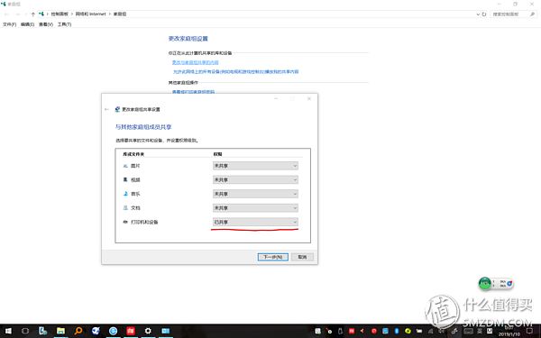
Task: Open the Windows Start menu
Action: click(8, 331)
